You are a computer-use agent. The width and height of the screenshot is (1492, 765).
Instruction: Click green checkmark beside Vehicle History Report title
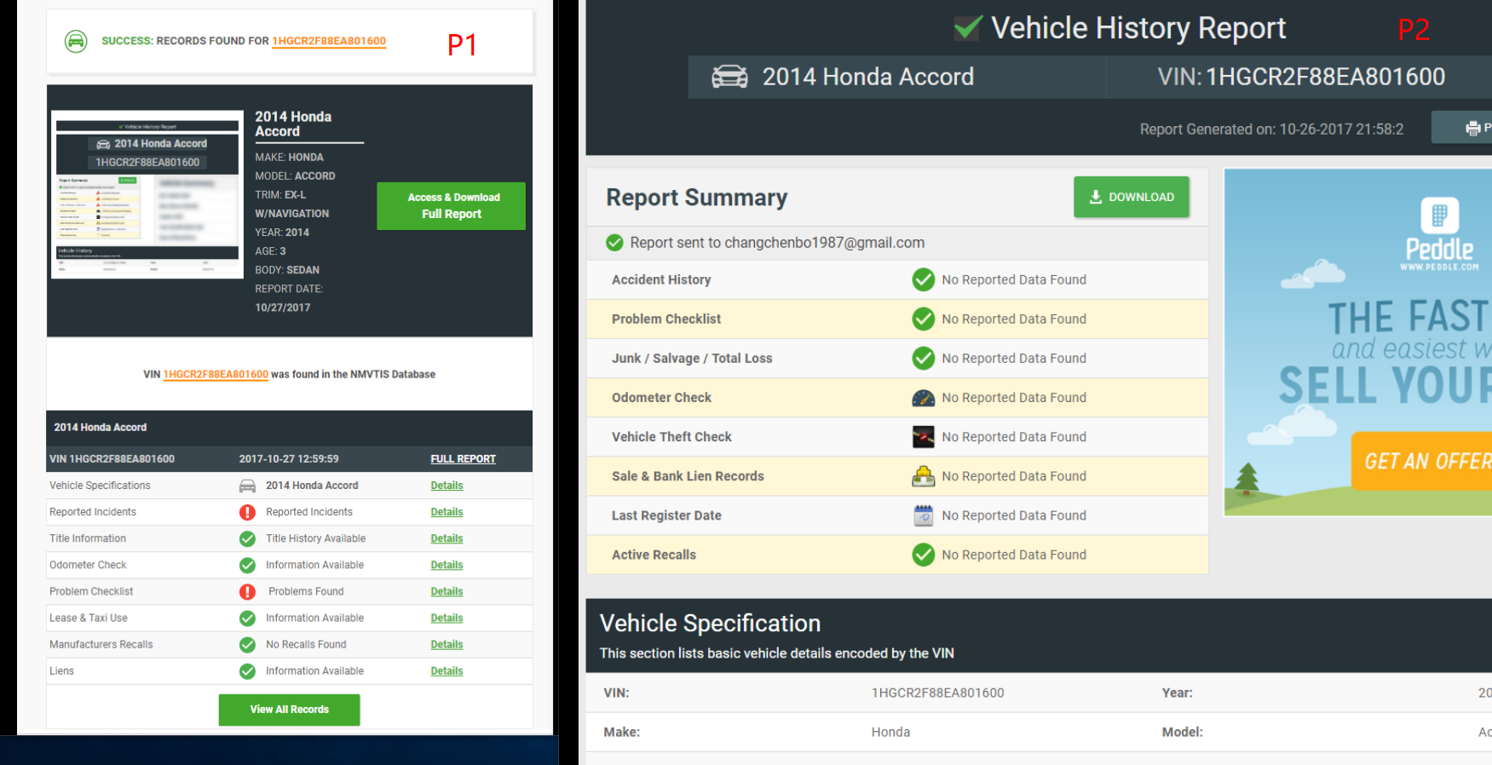pyautogui.click(x=968, y=28)
